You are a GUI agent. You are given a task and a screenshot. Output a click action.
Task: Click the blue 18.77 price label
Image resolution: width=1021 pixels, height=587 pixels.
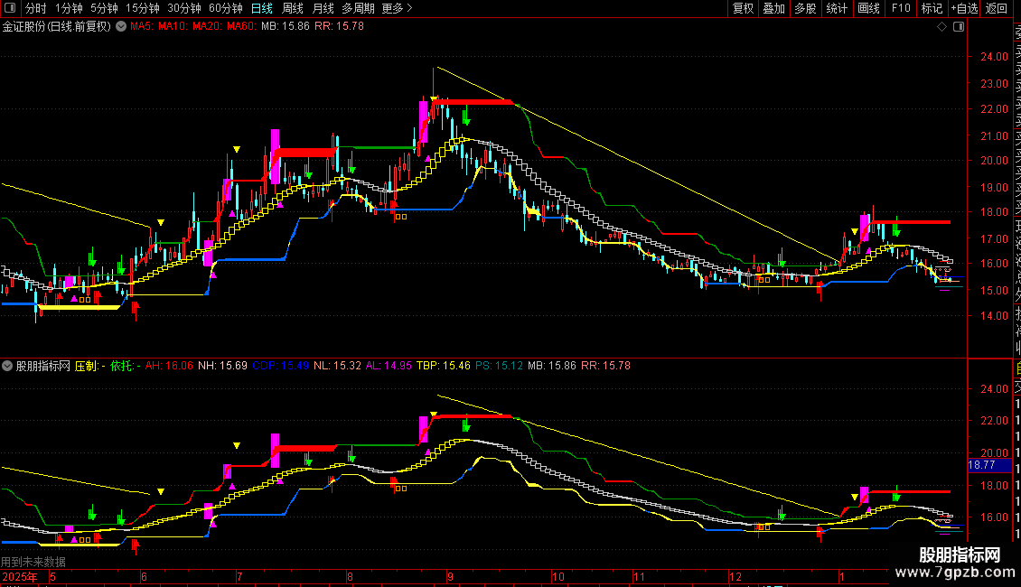point(980,465)
